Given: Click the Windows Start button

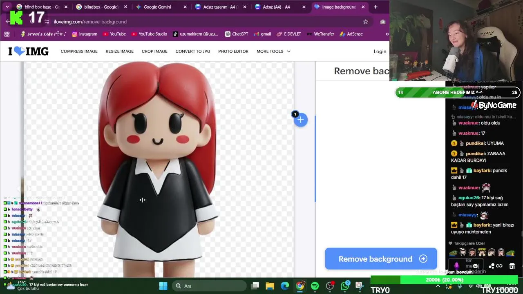Looking at the screenshot, I should coord(163,286).
